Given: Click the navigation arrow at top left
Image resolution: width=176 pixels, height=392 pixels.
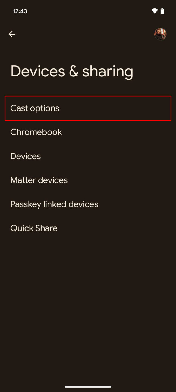Looking at the screenshot, I should pyautogui.click(x=12, y=34).
